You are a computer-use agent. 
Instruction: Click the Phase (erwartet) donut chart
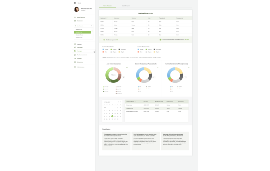tap(175, 75)
